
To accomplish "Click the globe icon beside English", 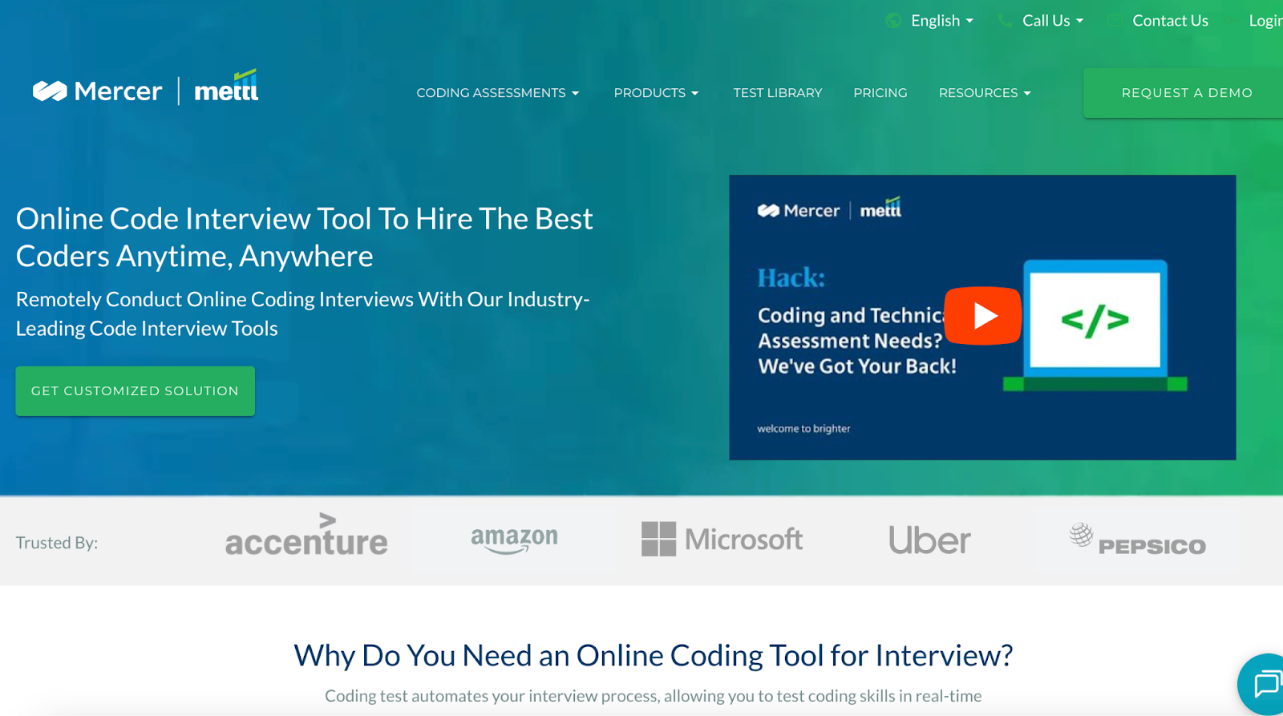I will click(893, 21).
